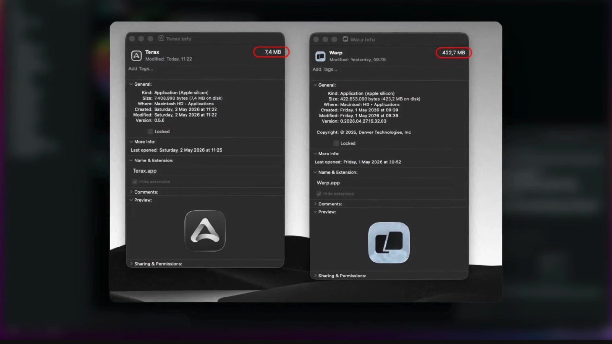Collapse More Info section in Terax Info

point(131,142)
